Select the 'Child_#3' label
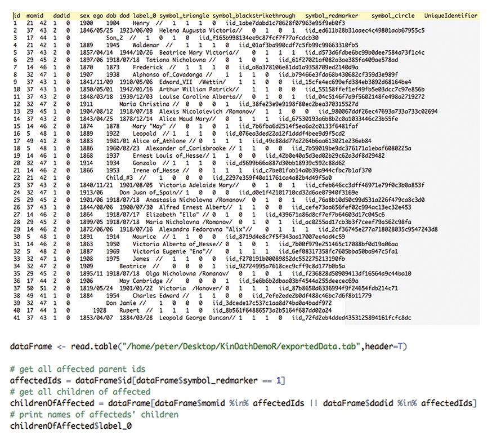 (x=119, y=177)
